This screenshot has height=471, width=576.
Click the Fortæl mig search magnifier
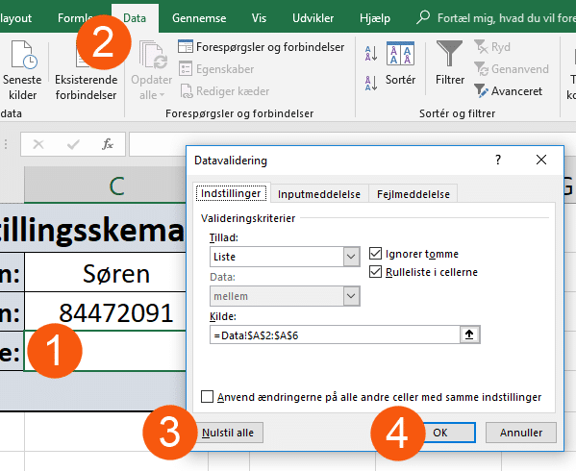pyautogui.click(x=423, y=17)
